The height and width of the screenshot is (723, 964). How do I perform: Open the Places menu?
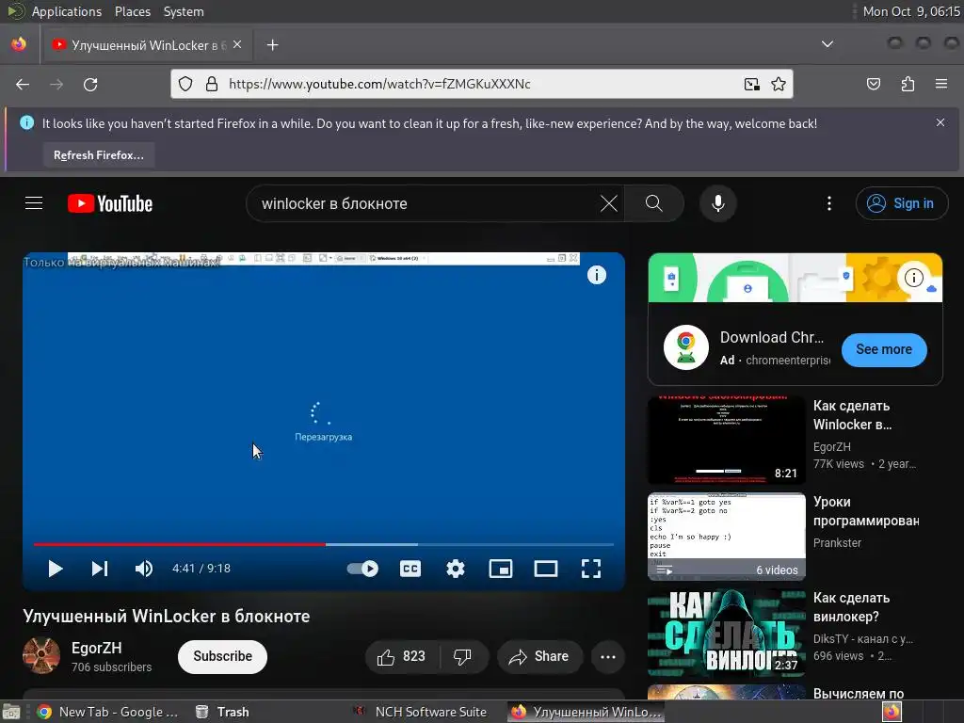tap(133, 11)
